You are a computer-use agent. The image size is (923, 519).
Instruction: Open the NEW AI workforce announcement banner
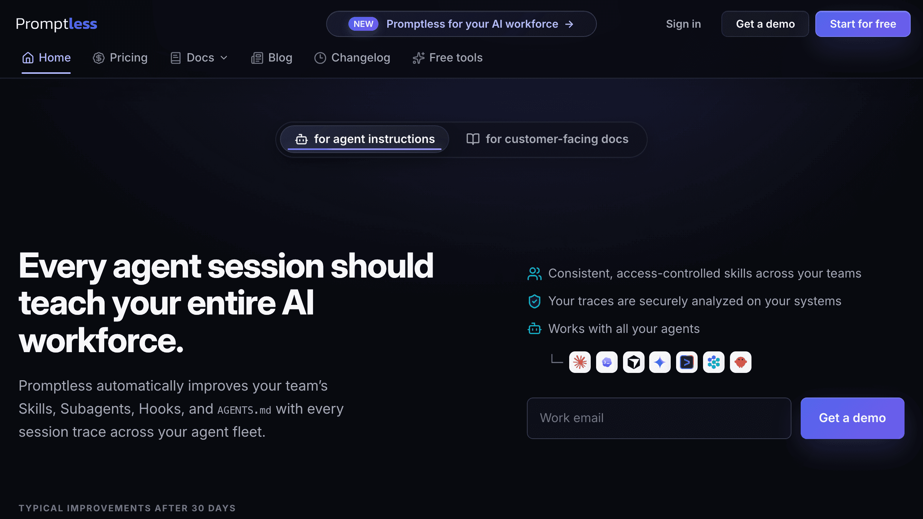pos(461,24)
